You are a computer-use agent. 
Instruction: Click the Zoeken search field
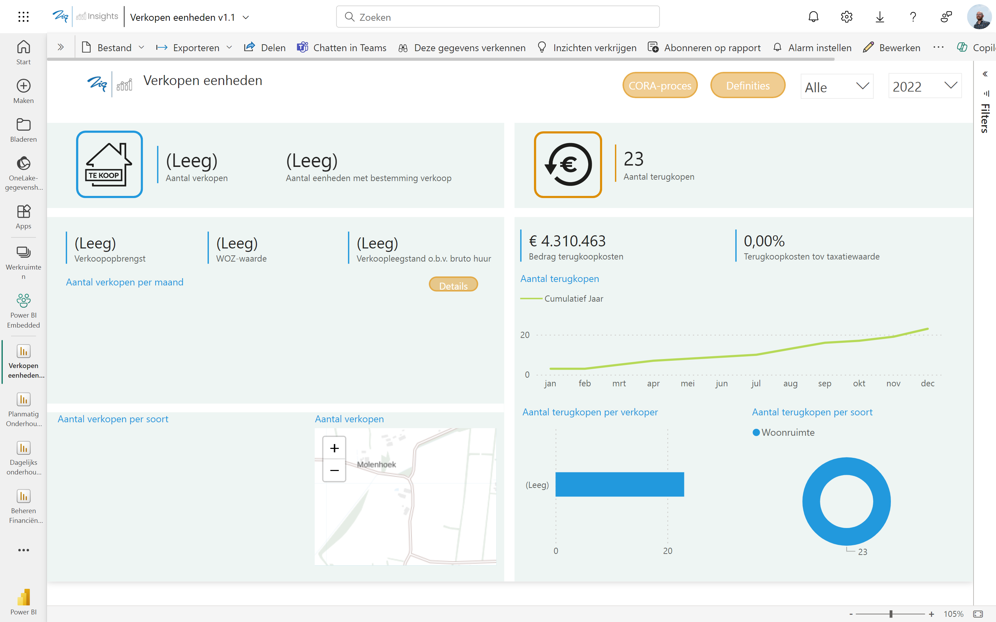click(x=497, y=17)
